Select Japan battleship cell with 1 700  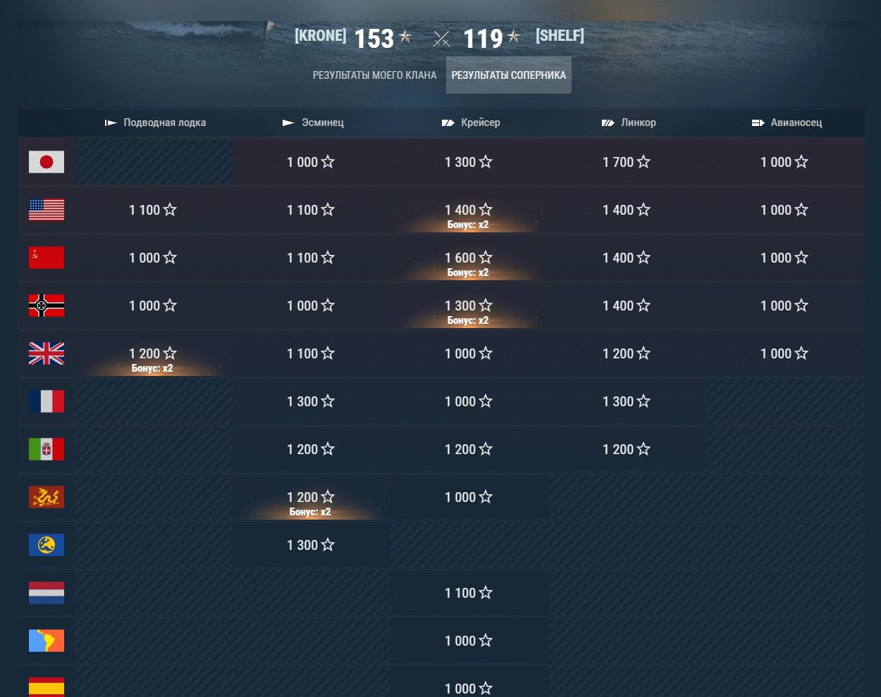point(627,162)
